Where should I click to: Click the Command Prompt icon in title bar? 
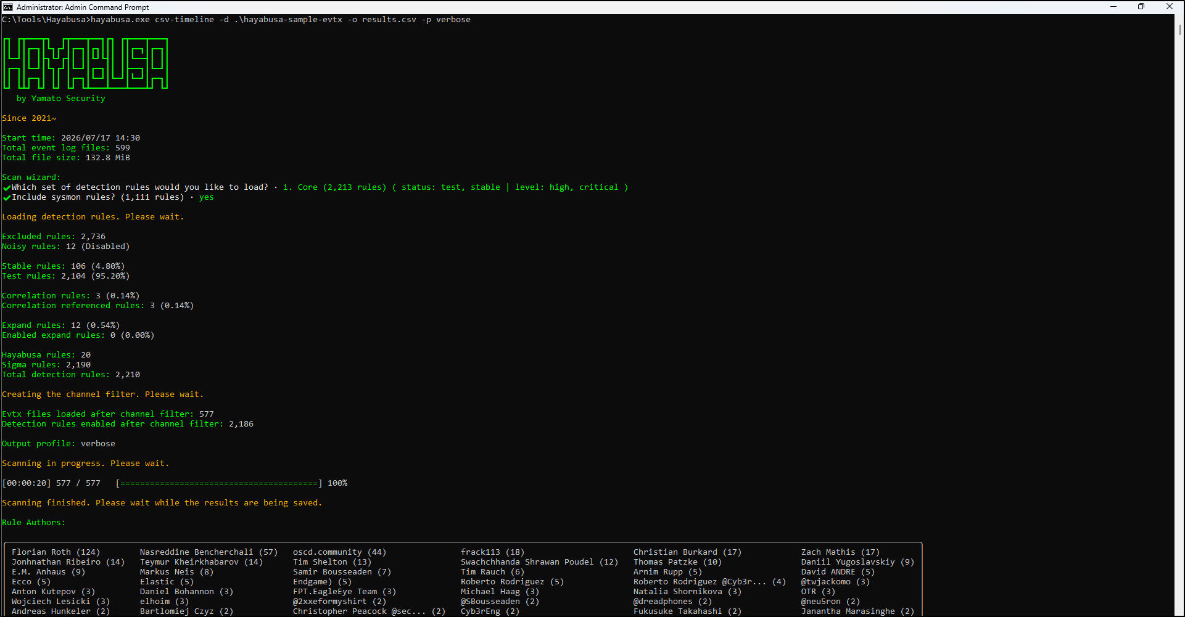[8, 7]
